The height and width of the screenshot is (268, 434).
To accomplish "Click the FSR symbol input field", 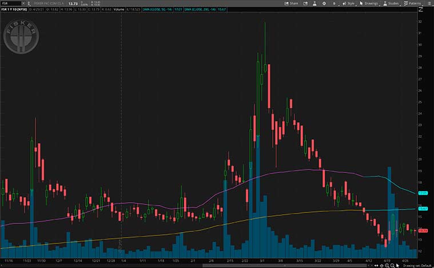I will (x=11, y=3).
